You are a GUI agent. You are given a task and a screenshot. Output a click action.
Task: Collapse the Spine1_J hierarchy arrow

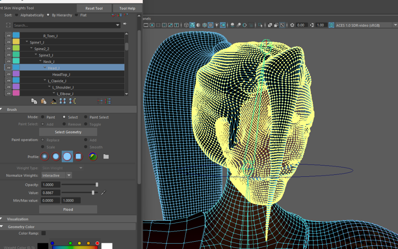click(x=27, y=42)
